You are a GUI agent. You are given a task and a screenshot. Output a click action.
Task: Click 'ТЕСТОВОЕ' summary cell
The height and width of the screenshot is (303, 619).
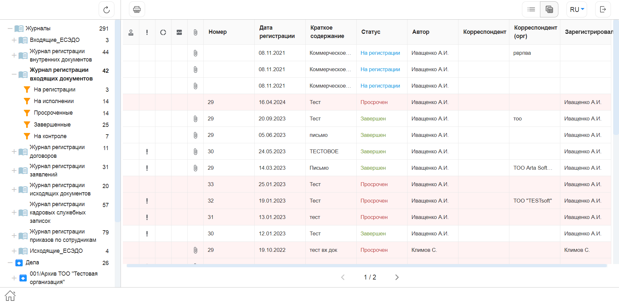324,152
